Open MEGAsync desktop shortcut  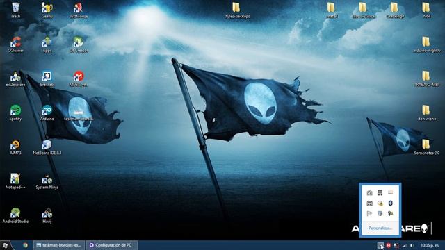(x=79, y=78)
